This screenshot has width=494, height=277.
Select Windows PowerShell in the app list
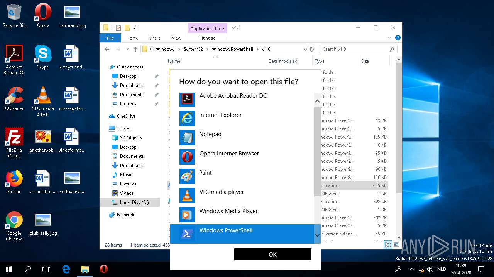click(x=242, y=234)
